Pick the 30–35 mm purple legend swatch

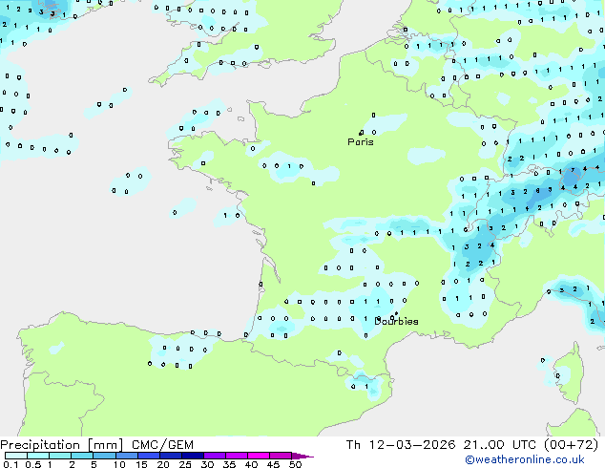click(x=215, y=456)
